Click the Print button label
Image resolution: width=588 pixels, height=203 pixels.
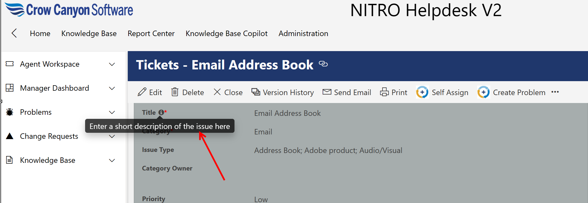pos(399,92)
